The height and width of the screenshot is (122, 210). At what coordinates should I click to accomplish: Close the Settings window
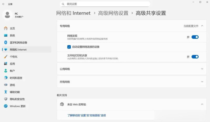[x=207, y=2]
